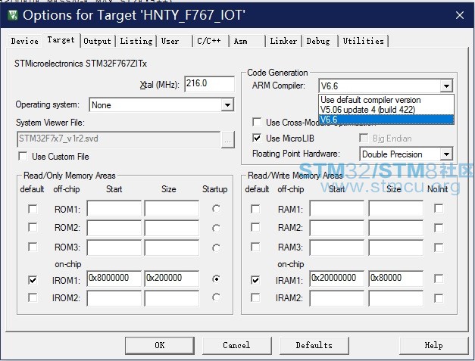This screenshot has height=361, width=475.
Task: Check ROM3 default checkbox
Action: [x=33, y=247]
